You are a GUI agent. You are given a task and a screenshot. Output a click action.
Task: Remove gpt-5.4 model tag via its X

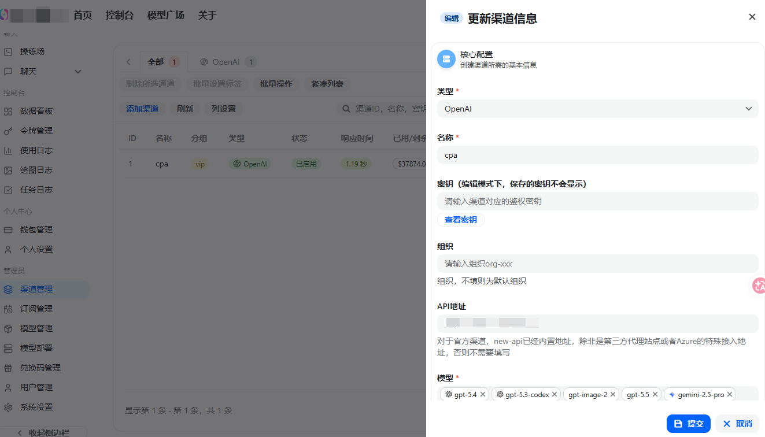click(x=483, y=394)
